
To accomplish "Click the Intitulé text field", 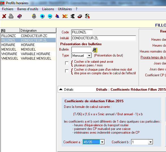I will click(104, 38).
